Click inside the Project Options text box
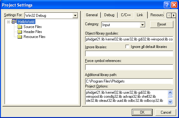Screen dimensions: 179x118 pos(126,97)
